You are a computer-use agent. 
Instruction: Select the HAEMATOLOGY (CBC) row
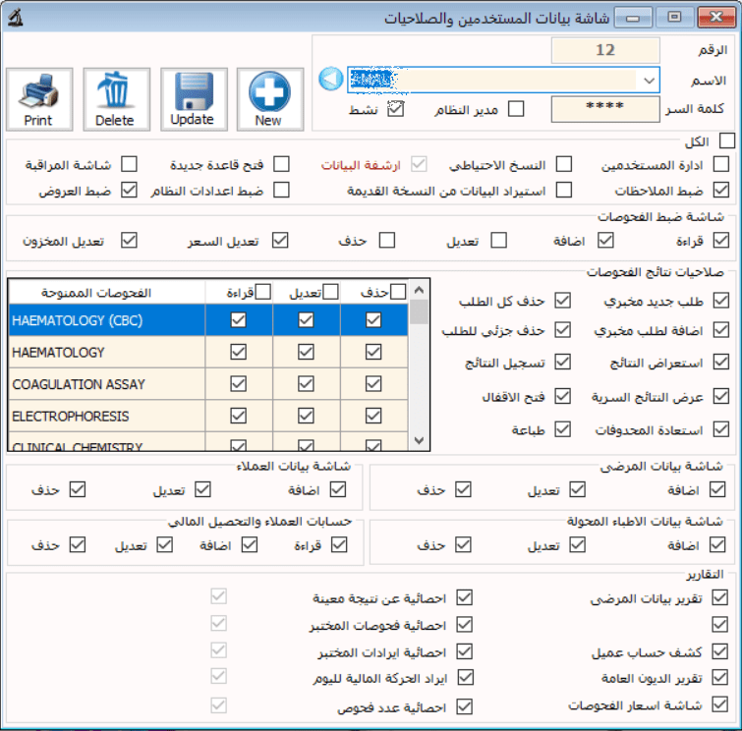pos(107,319)
